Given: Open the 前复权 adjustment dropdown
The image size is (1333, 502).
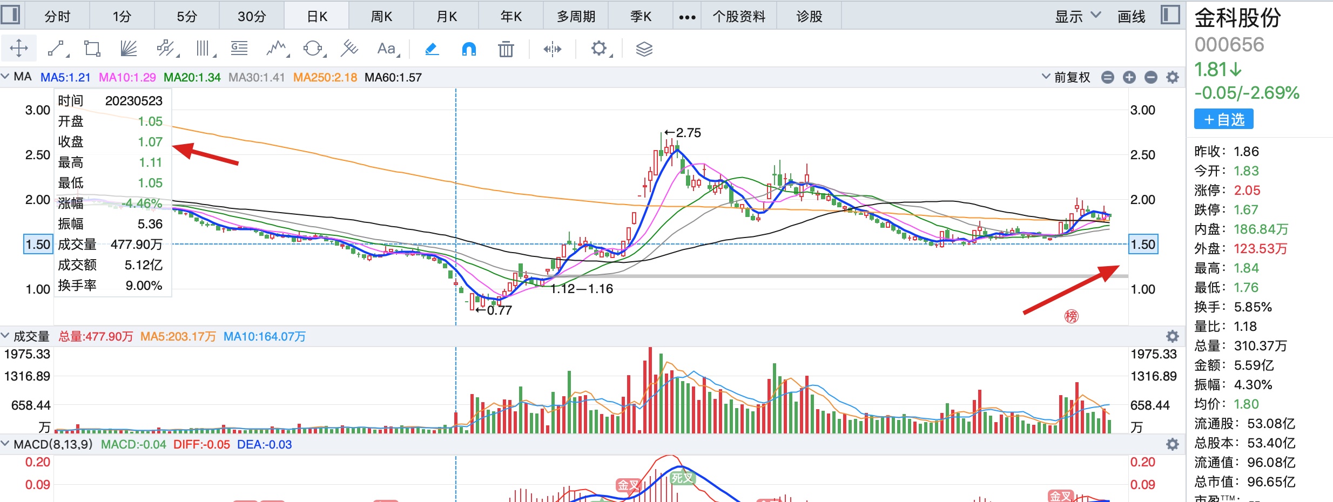Looking at the screenshot, I should [x=1066, y=77].
